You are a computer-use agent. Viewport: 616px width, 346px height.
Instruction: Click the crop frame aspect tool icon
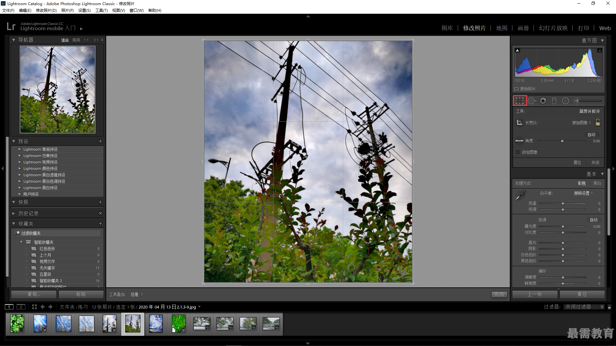[519, 123]
